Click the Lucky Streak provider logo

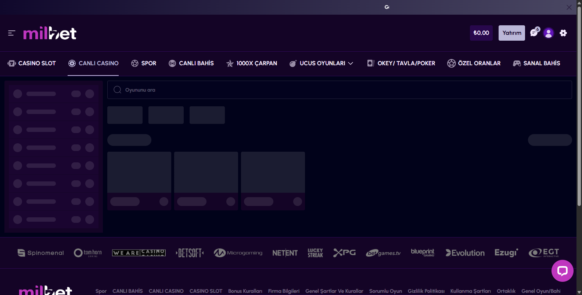315,253
